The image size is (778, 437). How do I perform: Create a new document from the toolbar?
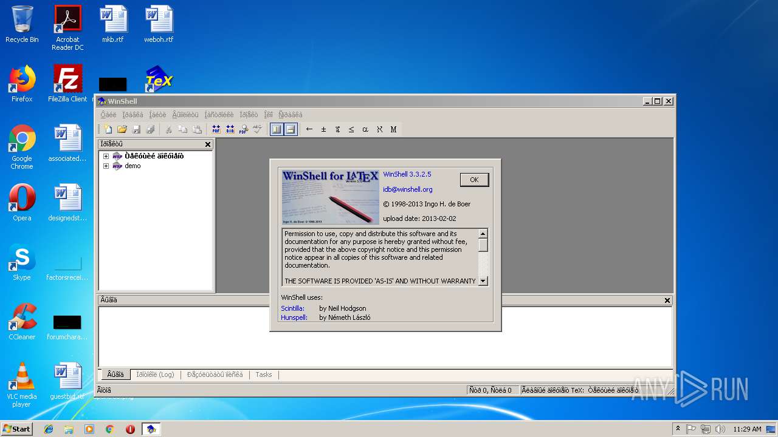pyautogui.click(x=108, y=129)
